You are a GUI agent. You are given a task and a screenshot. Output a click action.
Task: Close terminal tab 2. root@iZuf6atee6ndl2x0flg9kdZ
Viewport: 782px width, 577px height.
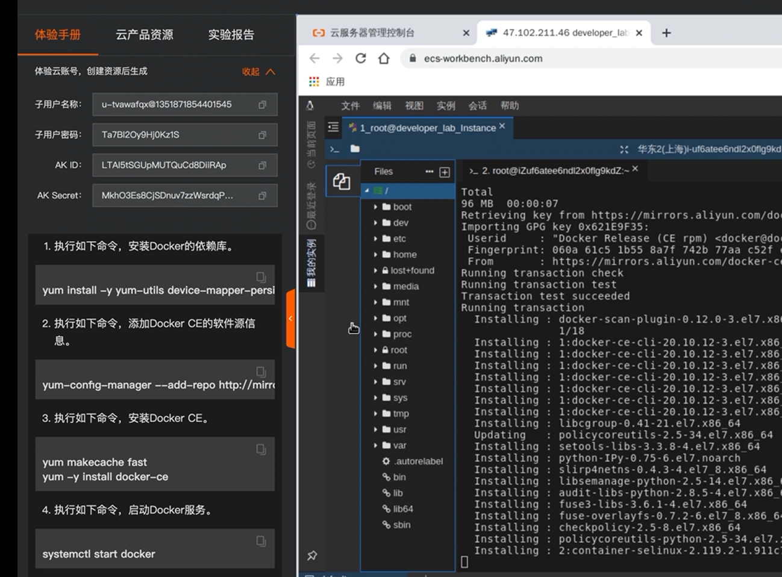(635, 169)
